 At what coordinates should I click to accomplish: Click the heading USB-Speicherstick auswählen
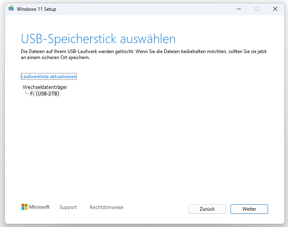98,39
